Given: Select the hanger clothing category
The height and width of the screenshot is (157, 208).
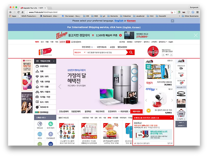Looking at the screenshot, I should coord(45,71).
